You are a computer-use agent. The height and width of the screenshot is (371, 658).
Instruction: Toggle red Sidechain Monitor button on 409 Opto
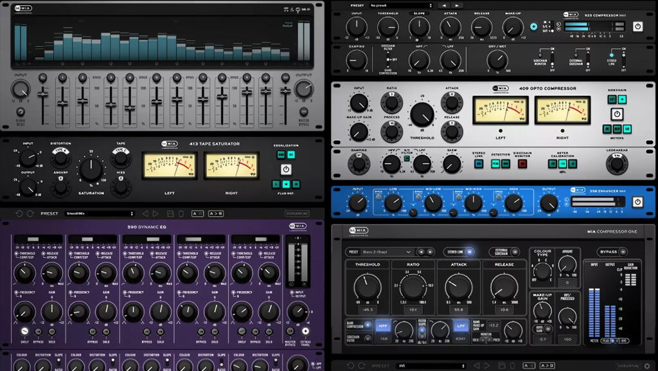coord(522,164)
